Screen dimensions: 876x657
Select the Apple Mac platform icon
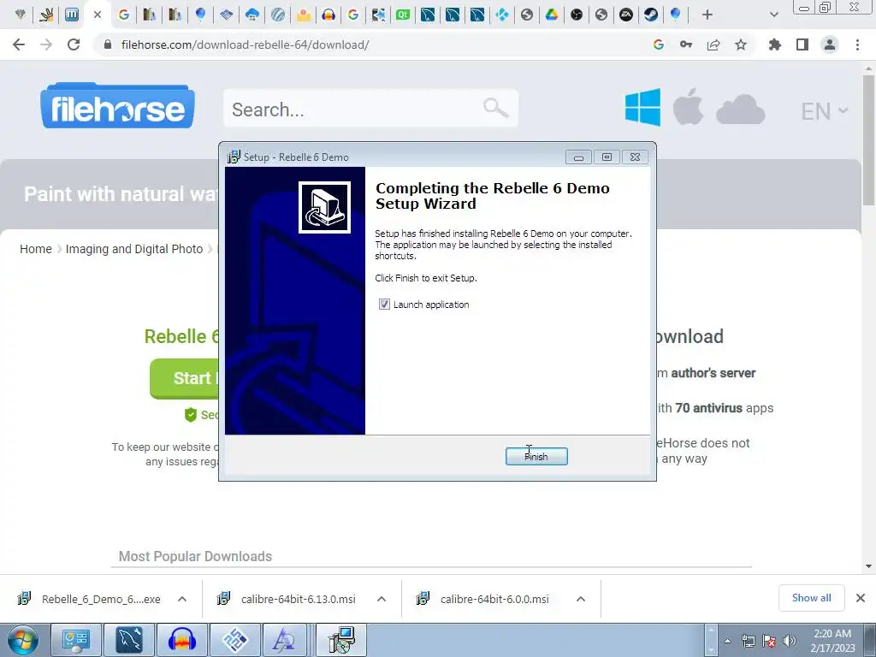coord(688,106)
